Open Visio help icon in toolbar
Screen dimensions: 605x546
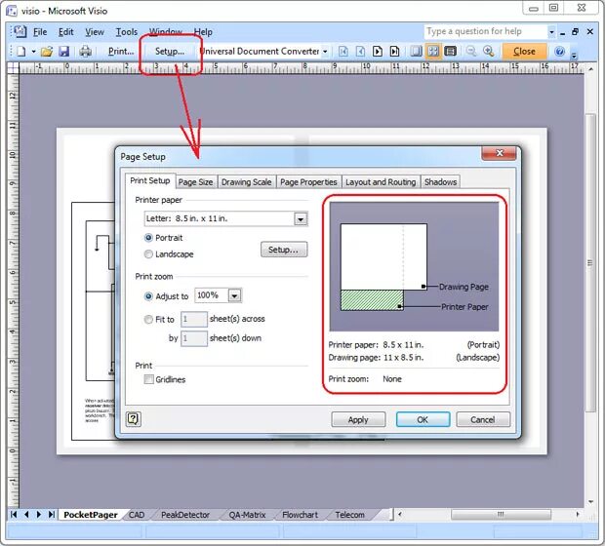click(559, 52)
